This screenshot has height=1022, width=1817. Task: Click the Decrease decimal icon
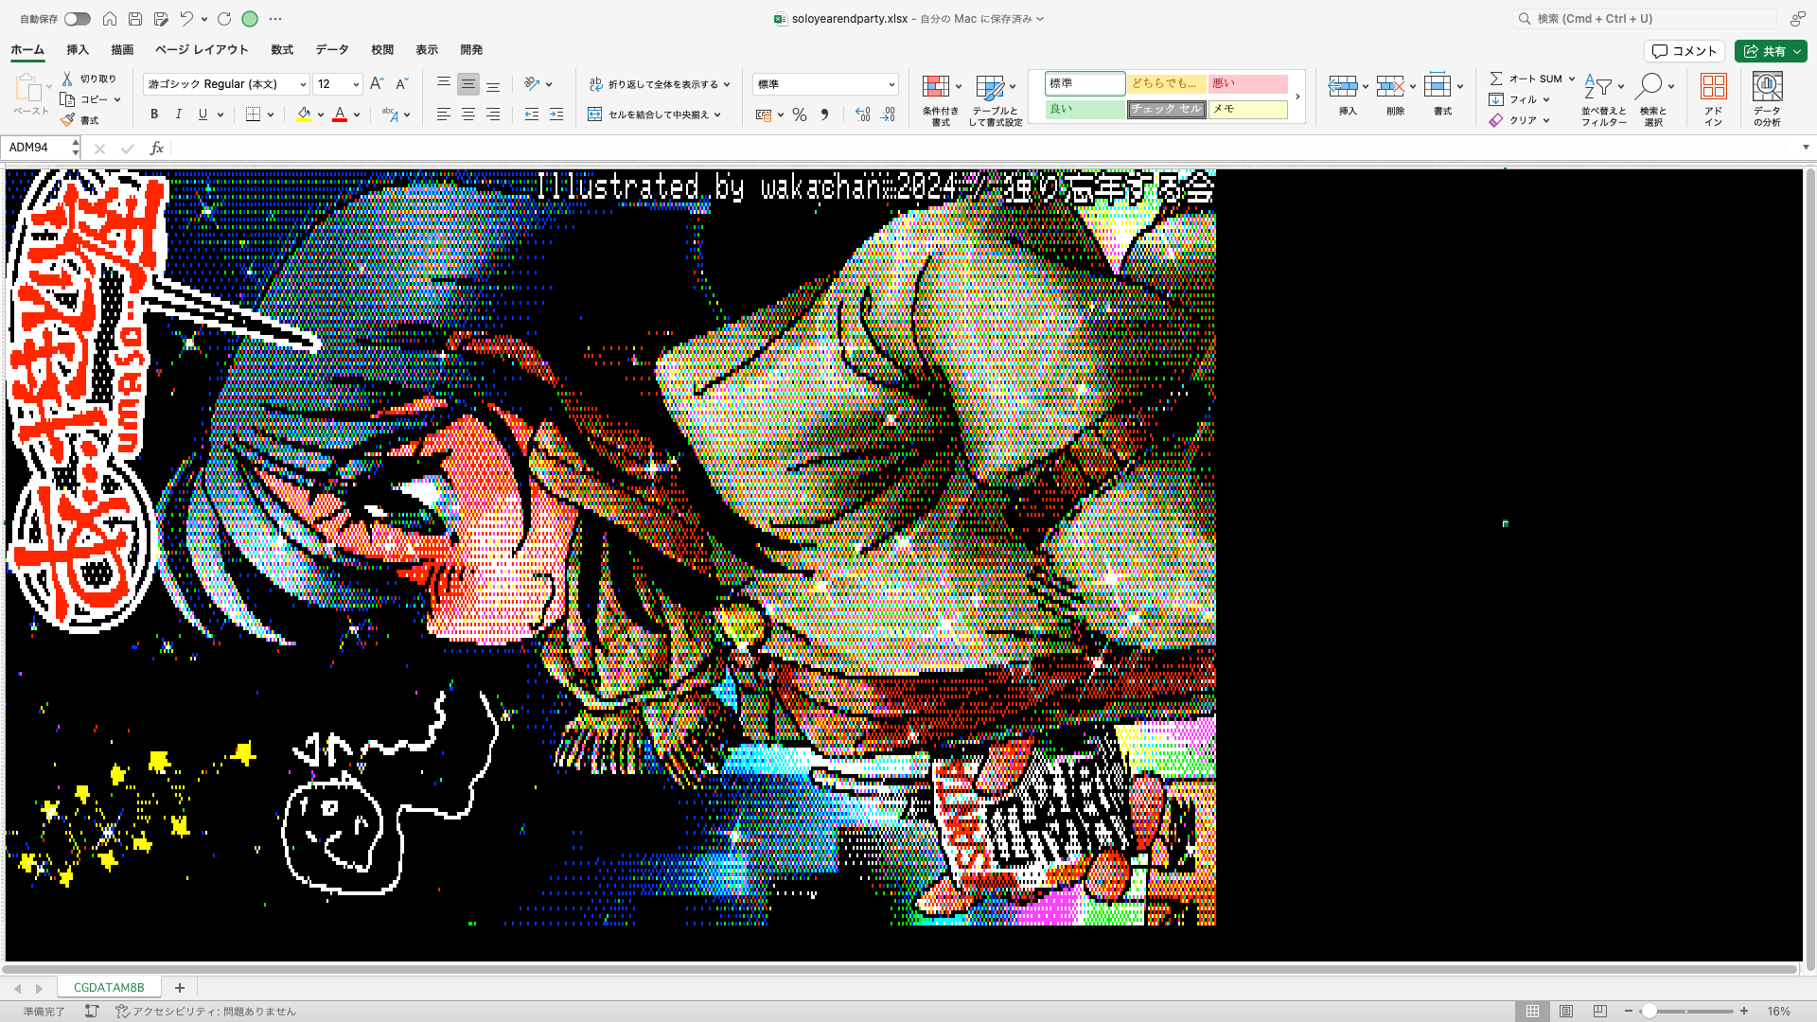(x=888, y=115)
